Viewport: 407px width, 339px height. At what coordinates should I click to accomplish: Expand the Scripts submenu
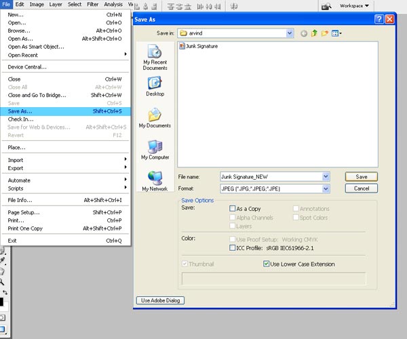click(65, 188)
